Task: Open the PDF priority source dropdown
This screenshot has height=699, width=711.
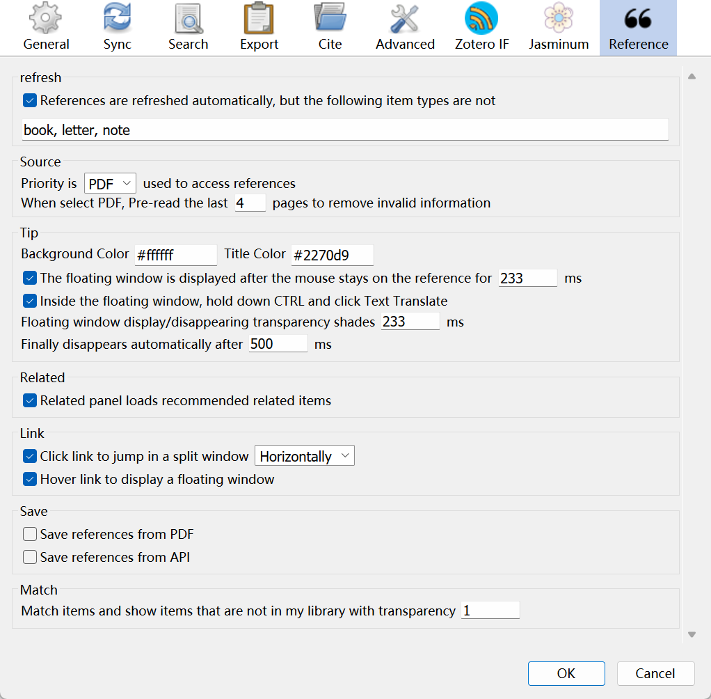Action: click(110, 183)
